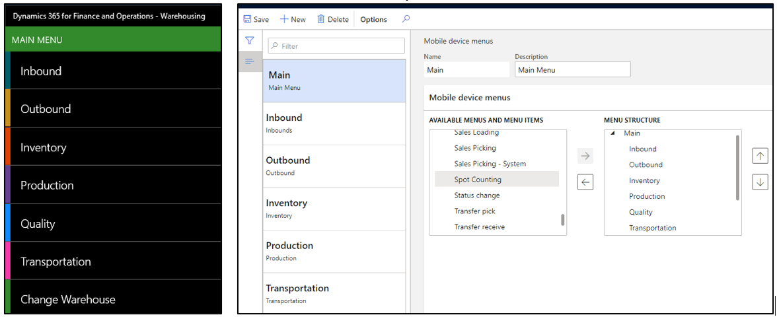Select the Inbound entry in menu list
Screen dimensions: 777x317
point(334,124)
